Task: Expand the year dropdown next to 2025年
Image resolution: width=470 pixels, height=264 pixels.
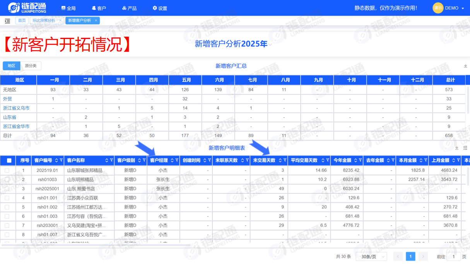Action: tap(270, 44)
